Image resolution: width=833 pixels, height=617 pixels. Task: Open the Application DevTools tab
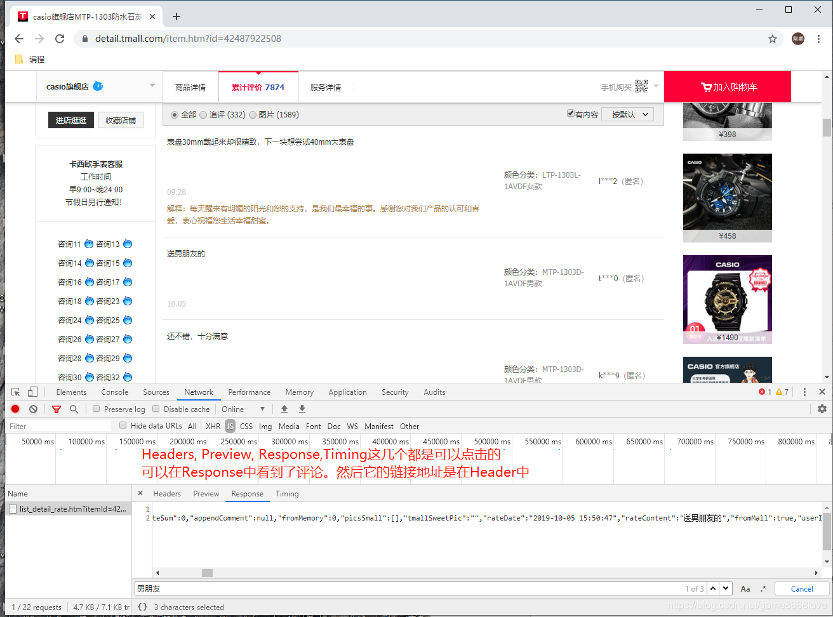(347, 392)
